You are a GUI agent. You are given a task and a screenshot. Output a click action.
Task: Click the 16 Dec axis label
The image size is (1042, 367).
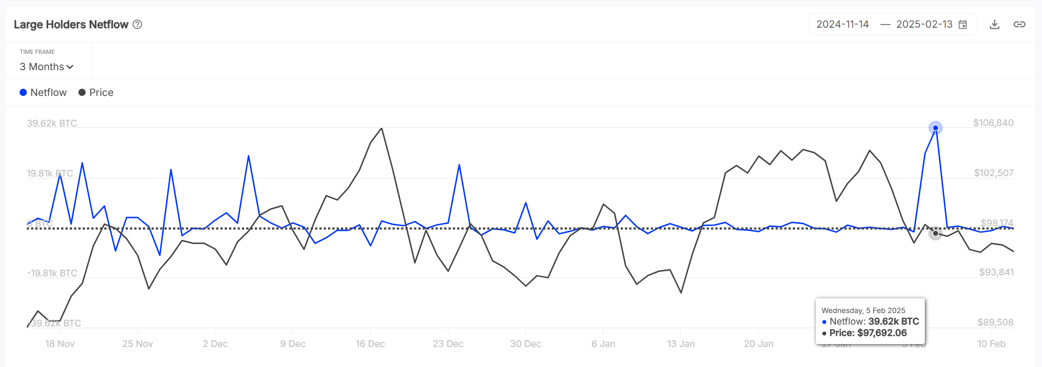coord(370,344)
